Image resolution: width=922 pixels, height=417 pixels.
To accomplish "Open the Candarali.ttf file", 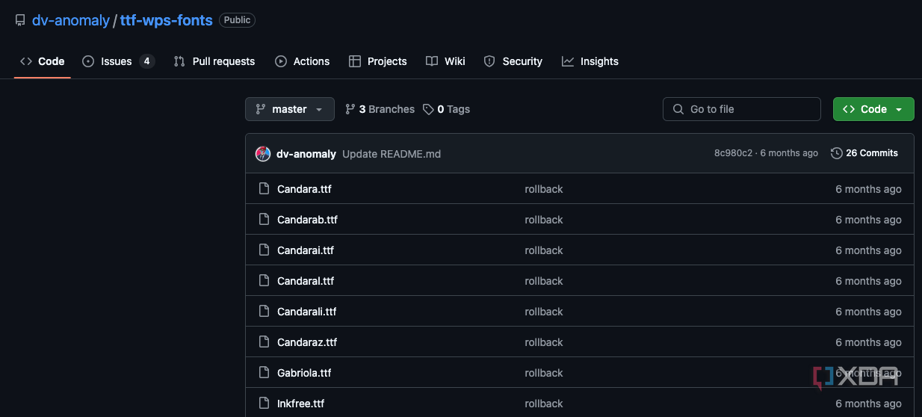I will [307, 312].
